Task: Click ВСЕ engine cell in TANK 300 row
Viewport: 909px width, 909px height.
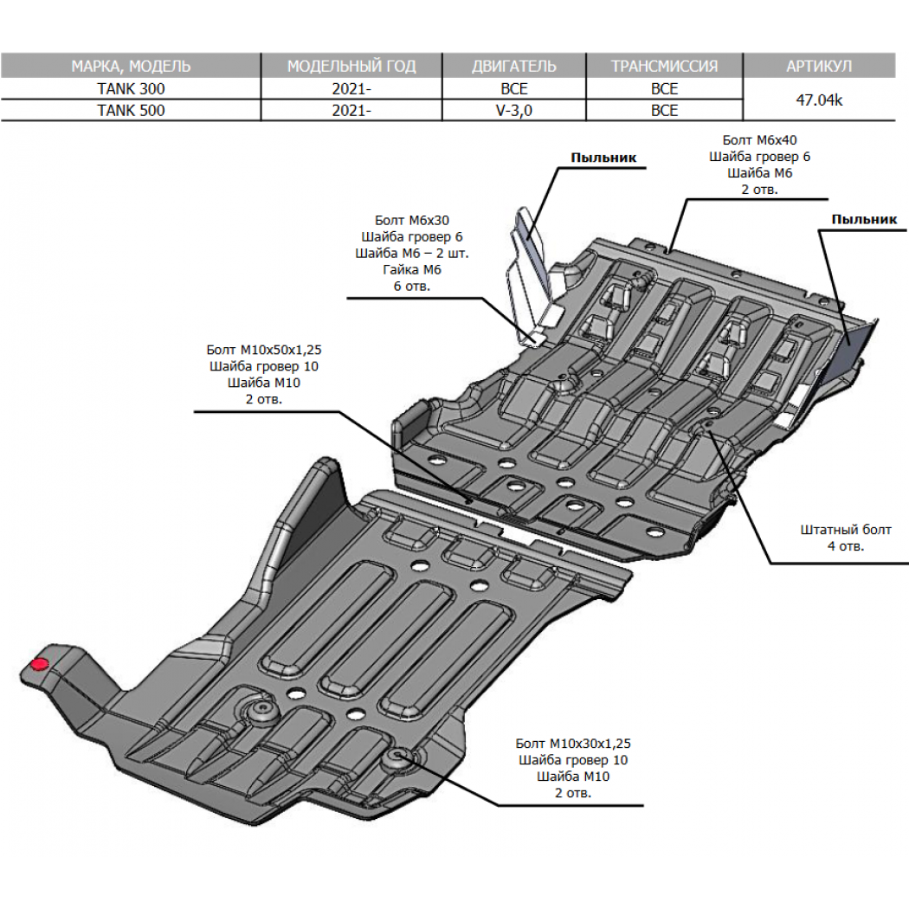Action: pyautogui.click(x=513, y=88)
